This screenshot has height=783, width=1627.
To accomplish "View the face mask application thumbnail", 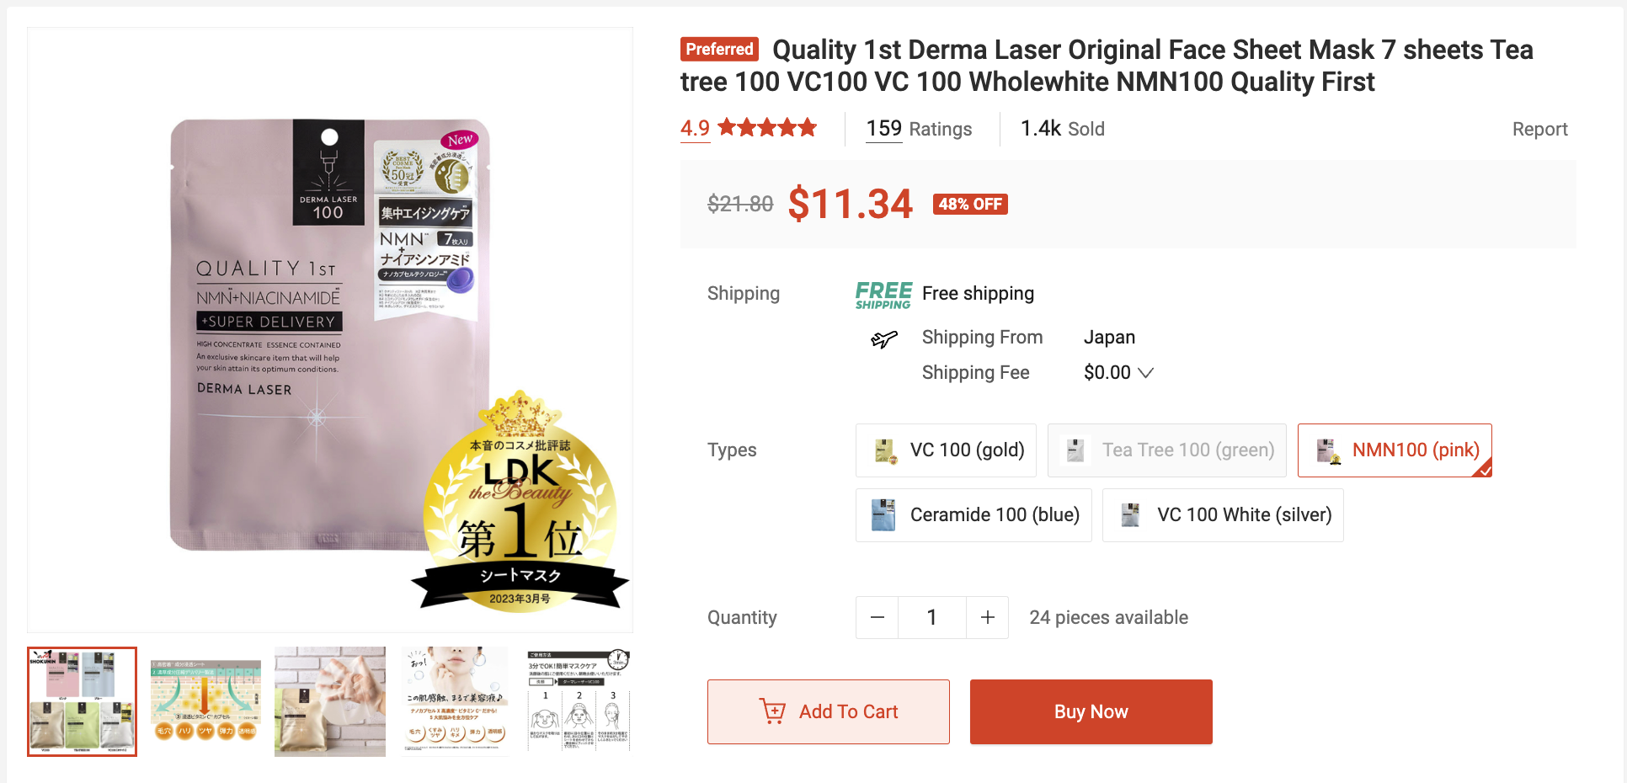I will [x=330, y=701].
